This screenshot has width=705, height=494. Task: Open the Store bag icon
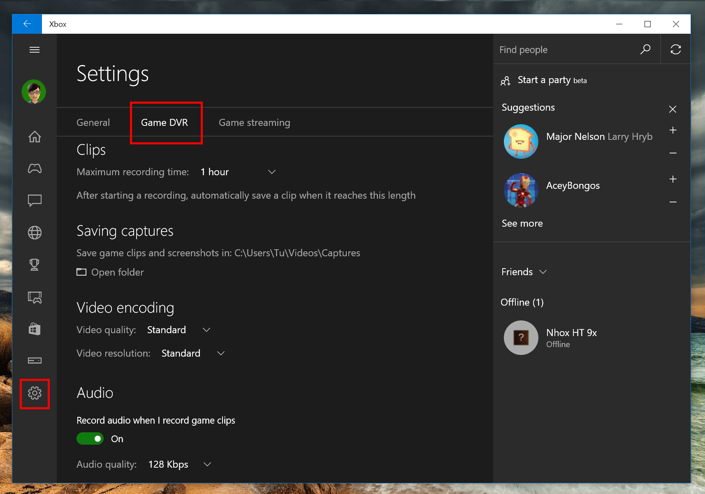tap(35, 329)
